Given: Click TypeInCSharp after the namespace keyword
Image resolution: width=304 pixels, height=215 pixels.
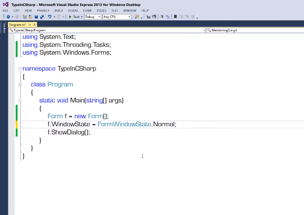Looking at the screenshot, I should [77, 69].
